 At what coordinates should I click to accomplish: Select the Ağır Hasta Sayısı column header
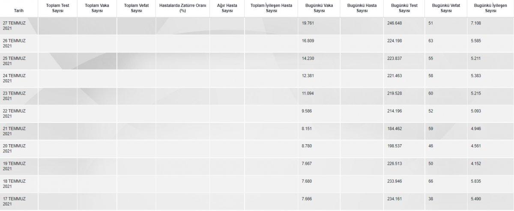pos(227,8)
